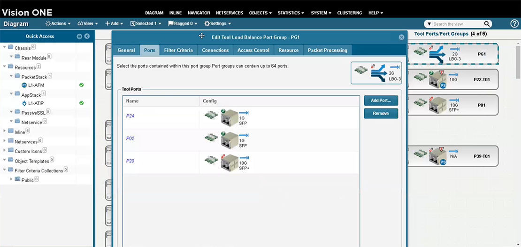Select the PG1 port group tile
521x247 pixels.
coord(452,54)
